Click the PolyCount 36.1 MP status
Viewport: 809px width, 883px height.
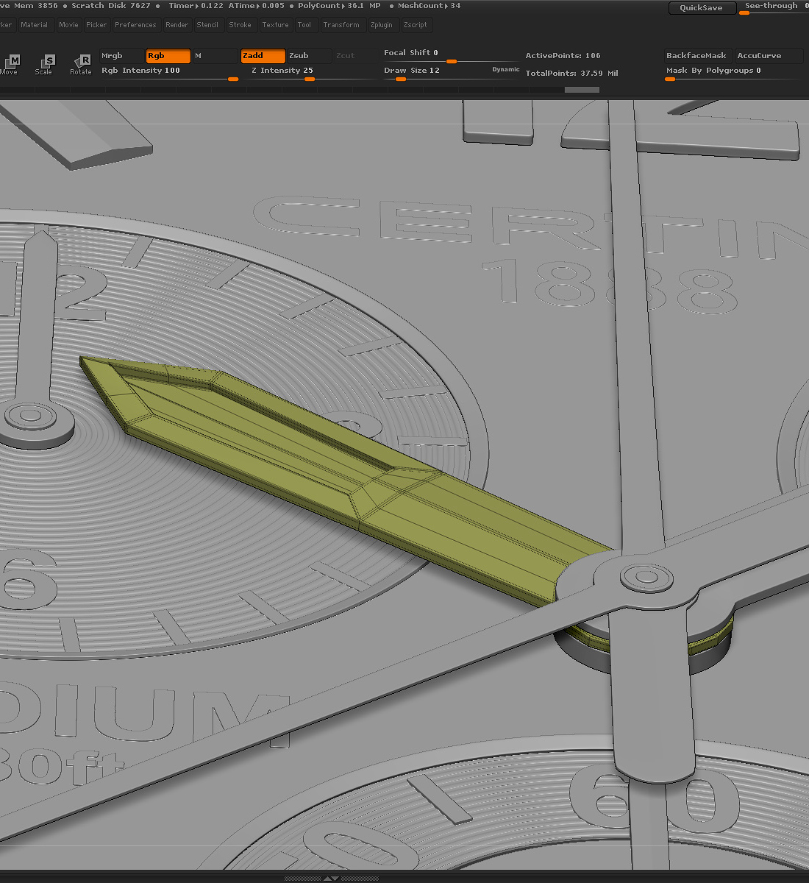click(x=339, y=6)
